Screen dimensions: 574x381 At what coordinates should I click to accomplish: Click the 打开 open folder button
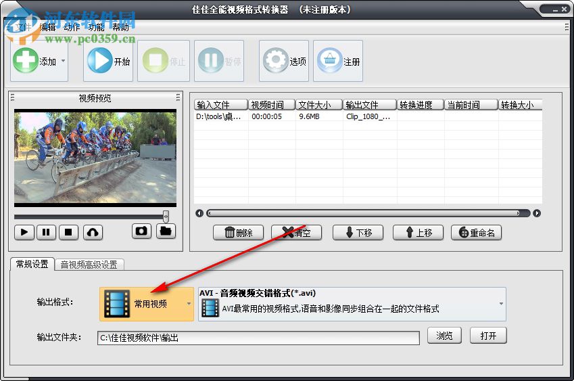point(488,336)
